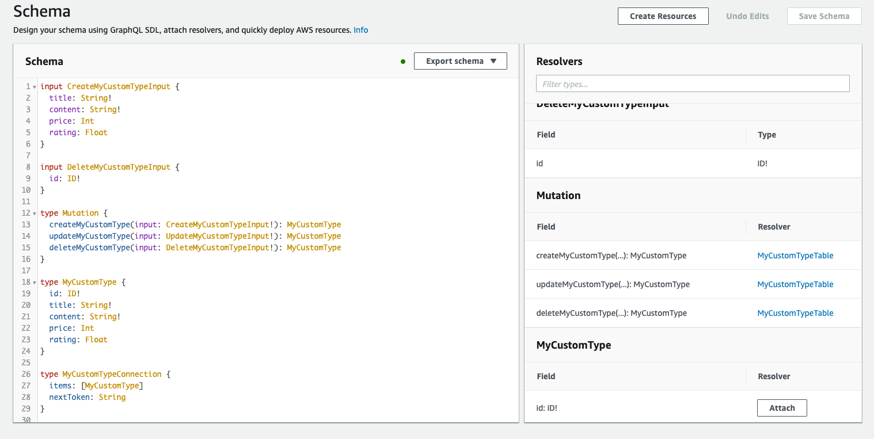Place cursor on 'type Mutation {' line
The image size is (874, 439).
tap(74, 213)
